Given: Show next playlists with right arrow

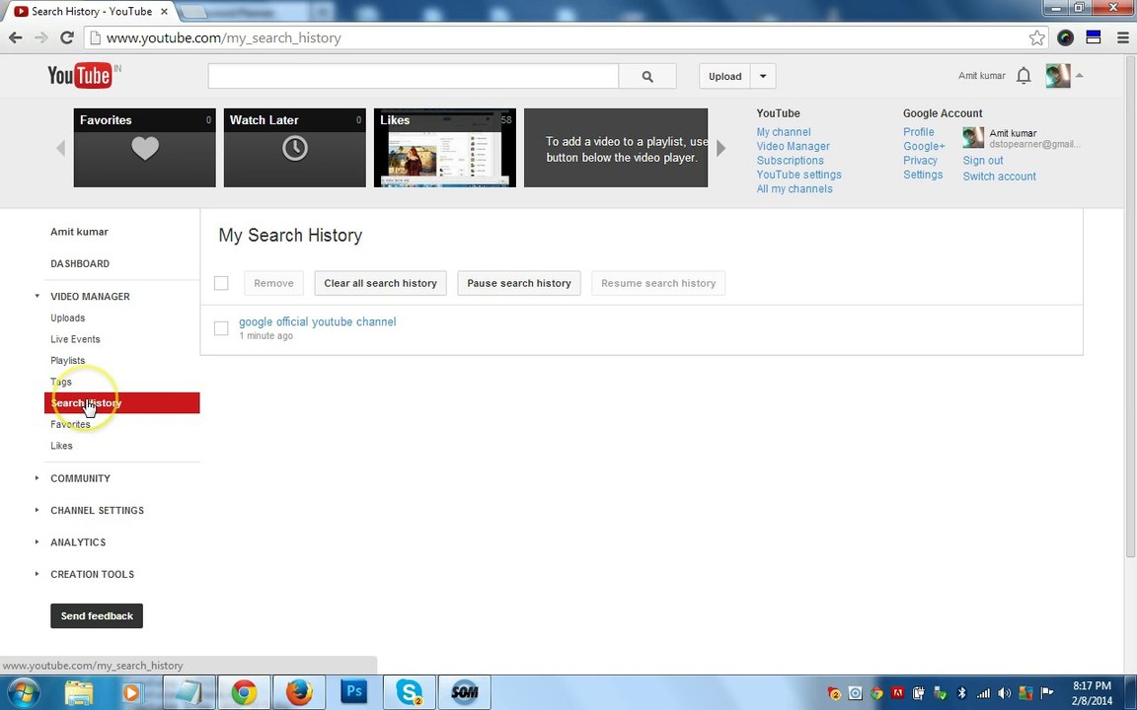Looking at the screenshot, I should [720, 148].
